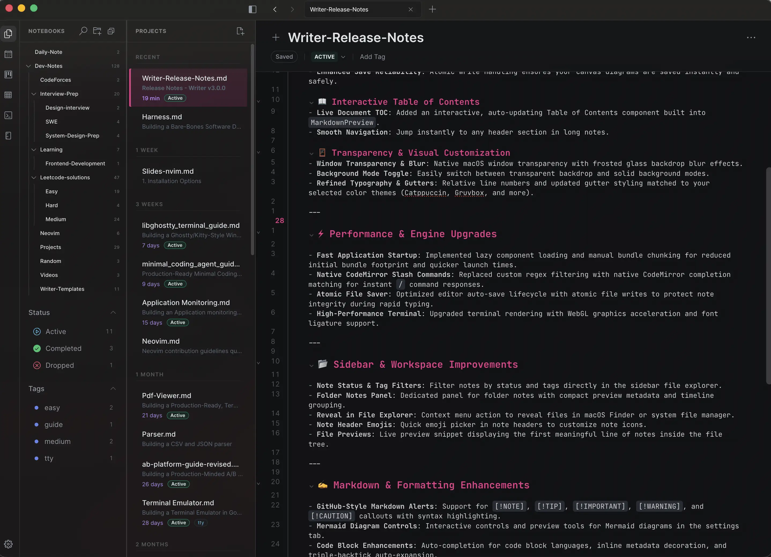
Task: Collapse the Dev-Notes notebook
Action: 29,66
